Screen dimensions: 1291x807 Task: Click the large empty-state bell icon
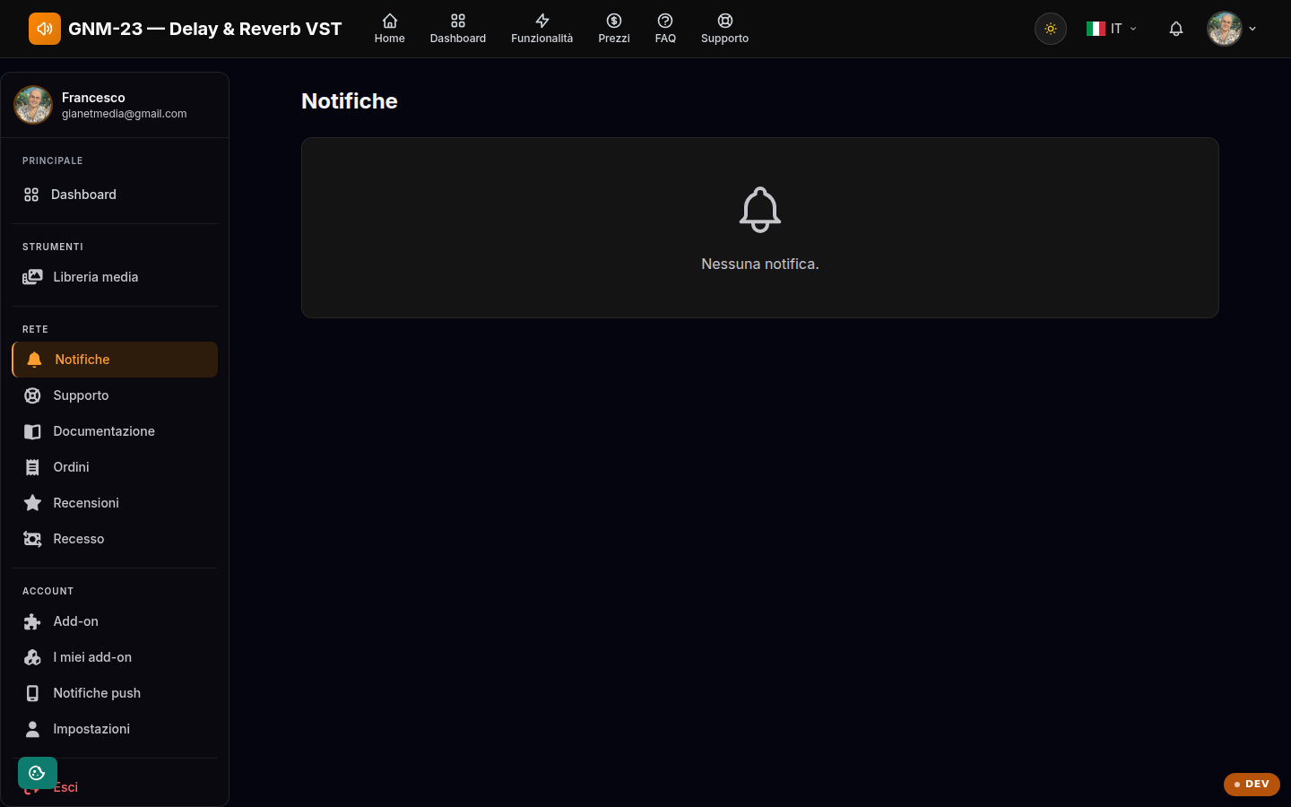tap(760, 210)
